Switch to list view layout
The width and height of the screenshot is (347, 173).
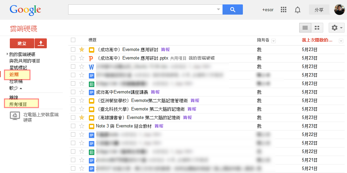coord(305,28)
